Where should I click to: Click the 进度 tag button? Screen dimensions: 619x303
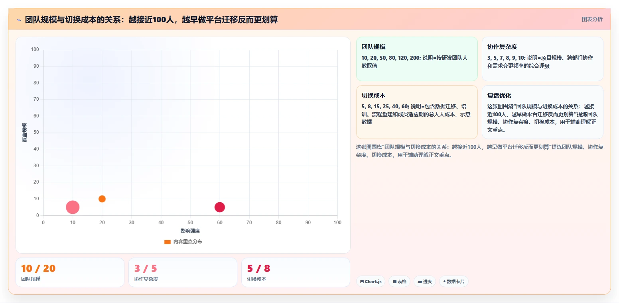[x=425, y=281]
